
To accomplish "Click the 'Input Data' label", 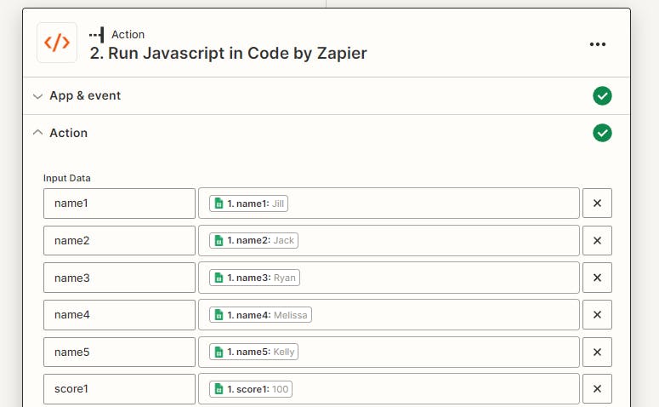I will click(67, 178).
